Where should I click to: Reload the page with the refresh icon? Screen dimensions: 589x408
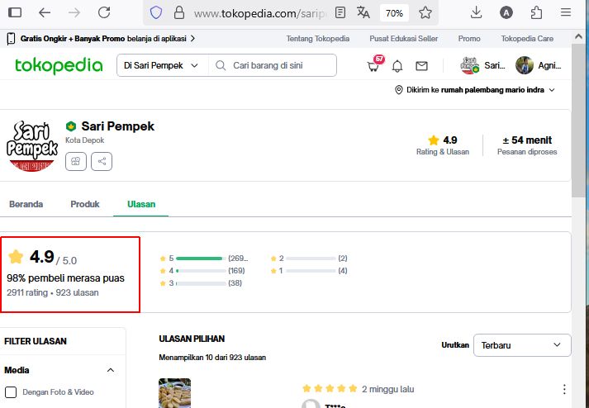click(104, 12)
